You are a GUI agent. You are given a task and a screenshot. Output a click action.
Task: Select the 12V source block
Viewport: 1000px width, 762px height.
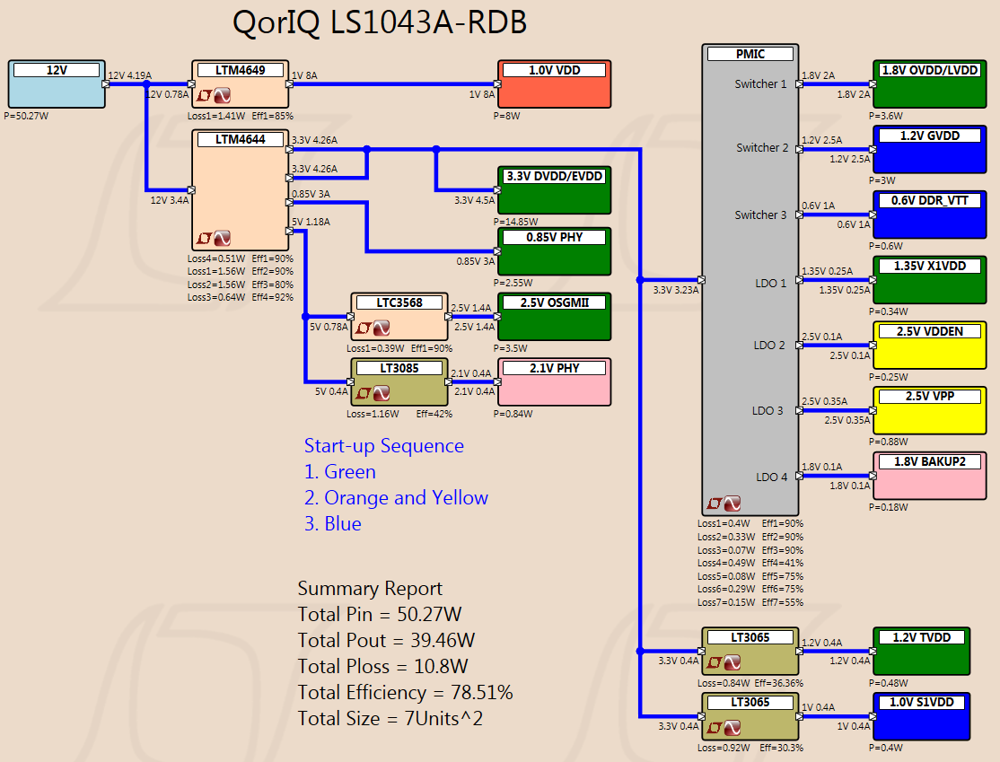click(x=57, y=84)
